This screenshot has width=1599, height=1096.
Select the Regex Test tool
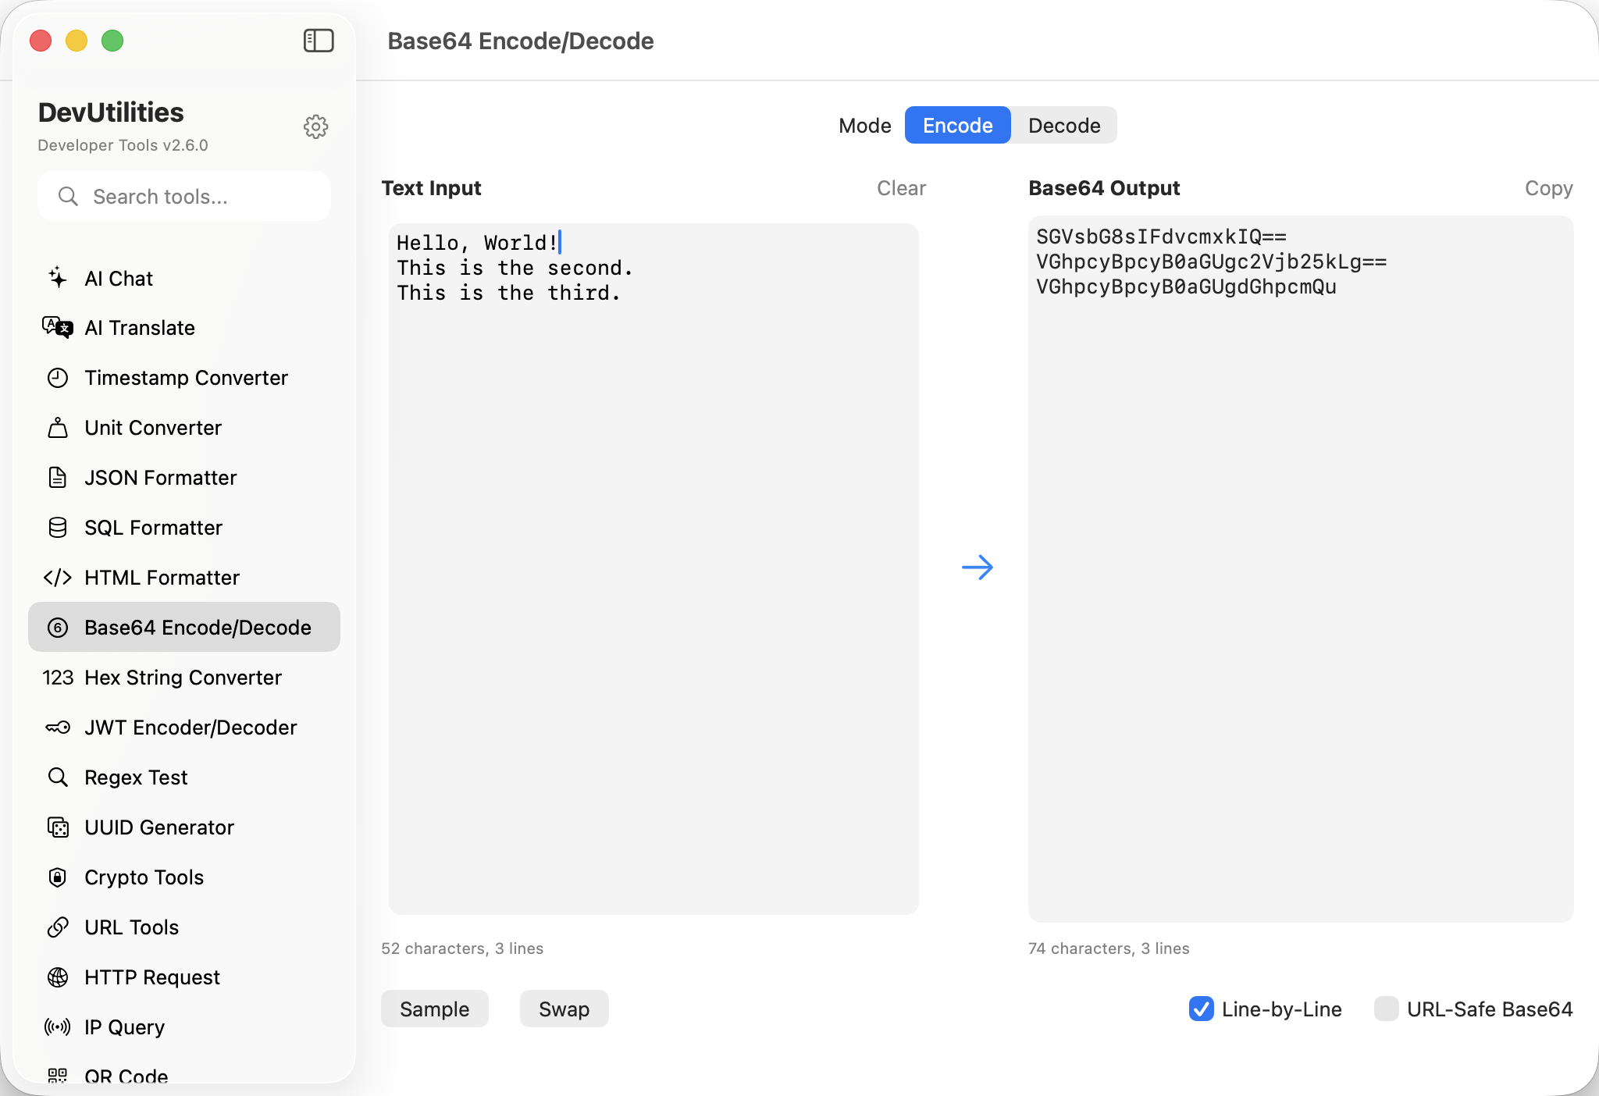pyautogui.click(x=135, y=777)
